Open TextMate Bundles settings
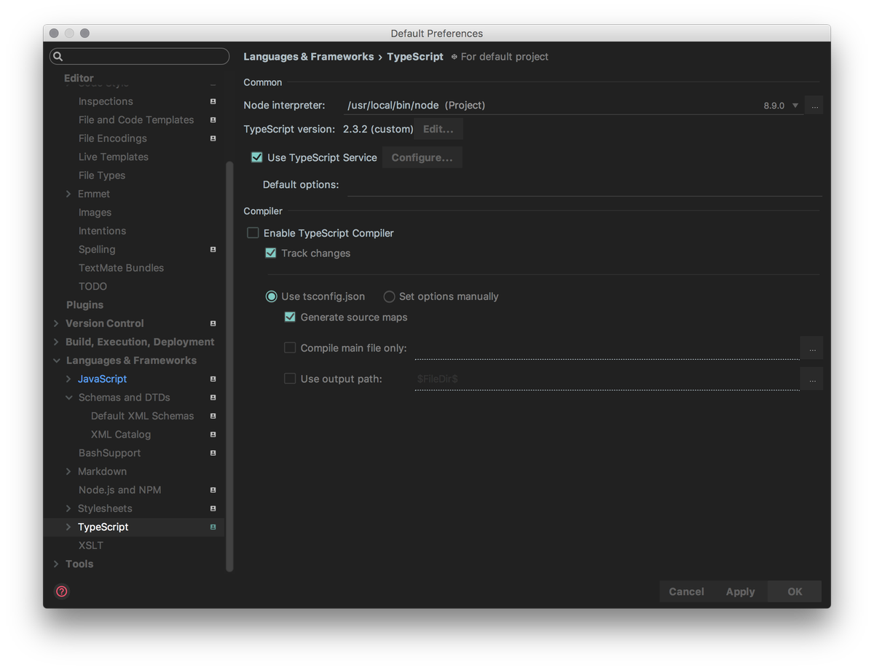This screenshot has height=670, width=874. [x=121, y=268]
